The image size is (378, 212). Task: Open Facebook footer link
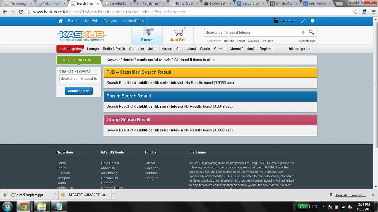point(153,168)
